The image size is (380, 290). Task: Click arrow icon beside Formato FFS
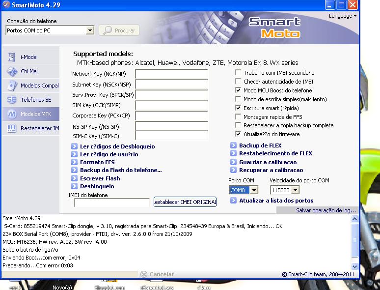coord(74,162)
